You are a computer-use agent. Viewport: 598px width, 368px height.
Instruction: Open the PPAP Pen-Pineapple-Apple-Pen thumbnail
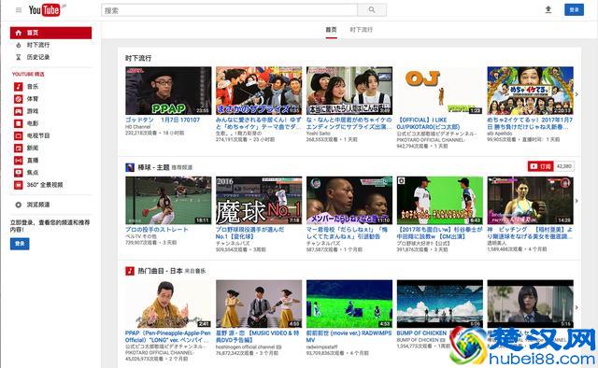[168, 304]
